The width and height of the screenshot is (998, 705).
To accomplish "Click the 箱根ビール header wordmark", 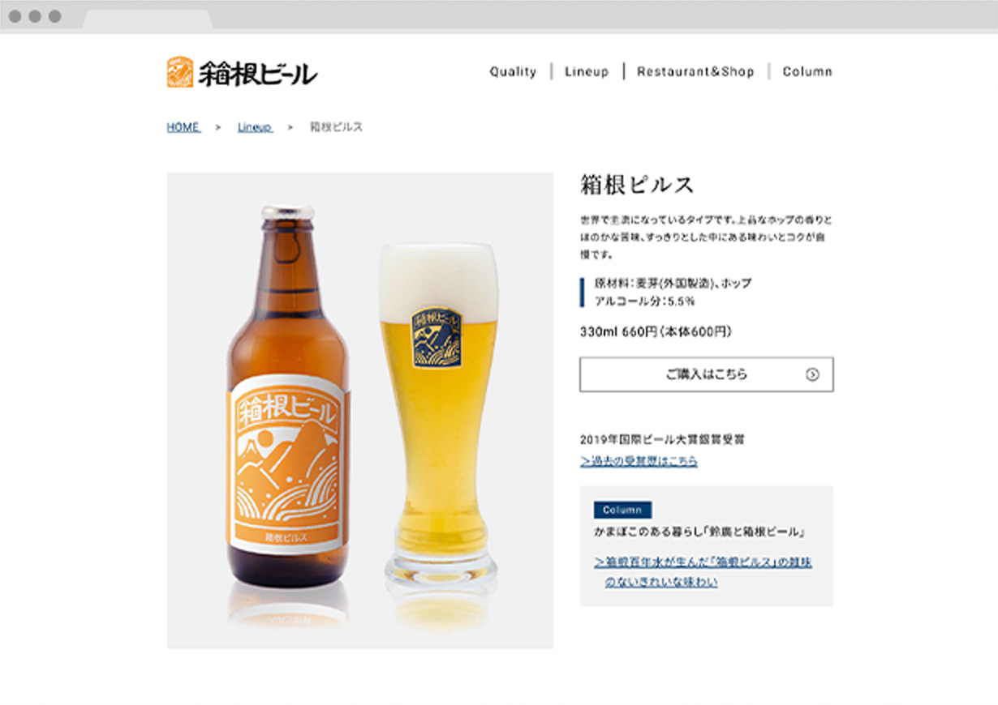I will pyautogui.click(x=258, y=74).
